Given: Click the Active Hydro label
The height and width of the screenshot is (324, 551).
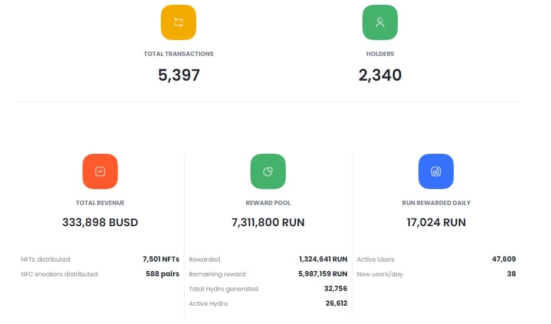Looking at the screenshot, I should 208,303.
